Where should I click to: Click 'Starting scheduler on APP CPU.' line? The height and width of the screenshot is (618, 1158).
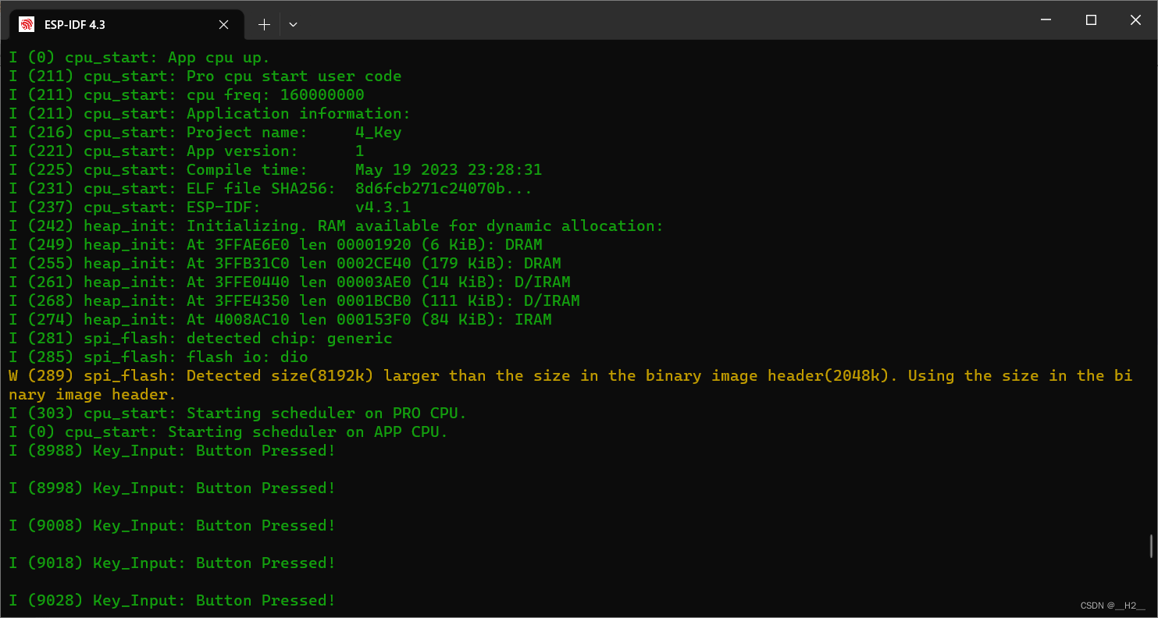click(228, 432)
